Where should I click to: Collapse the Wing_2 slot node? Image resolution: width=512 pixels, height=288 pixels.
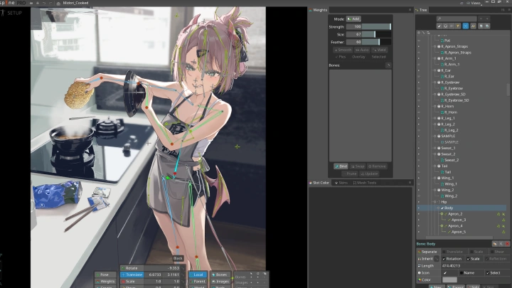pos(435,190)
